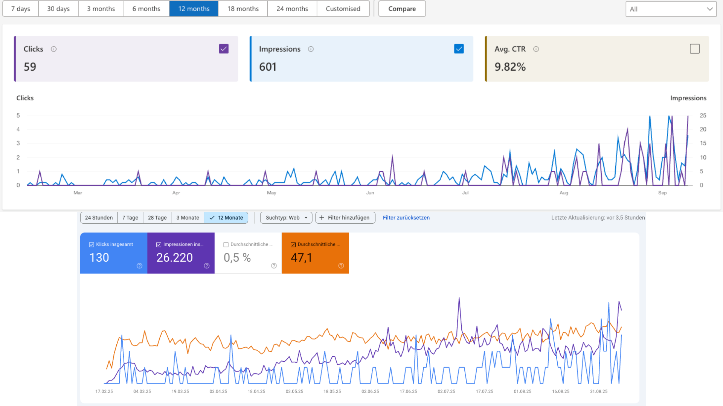Click the plus icon for Filter hinzufügen
This screenshot has height=406, width=723.
click(322, 218)
